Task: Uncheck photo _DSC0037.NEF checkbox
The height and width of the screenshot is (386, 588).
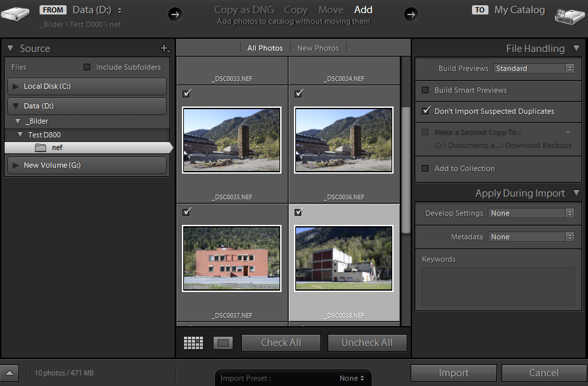Action: tap(187, 212)
